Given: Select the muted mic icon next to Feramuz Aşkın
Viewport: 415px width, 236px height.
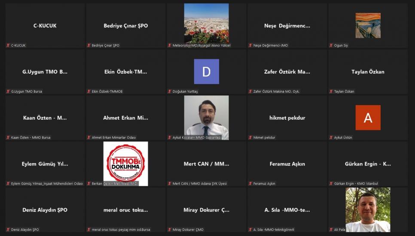Looking at the screenshot, I should [x=250, y=184].
